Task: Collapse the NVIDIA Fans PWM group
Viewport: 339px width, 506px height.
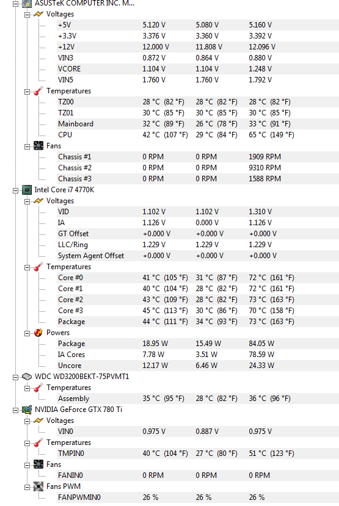Action: click(27, 487)
